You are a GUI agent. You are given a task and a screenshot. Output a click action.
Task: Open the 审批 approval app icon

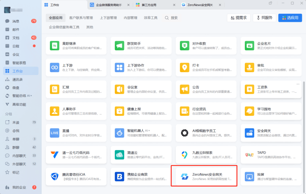click(x=249, y=67)
